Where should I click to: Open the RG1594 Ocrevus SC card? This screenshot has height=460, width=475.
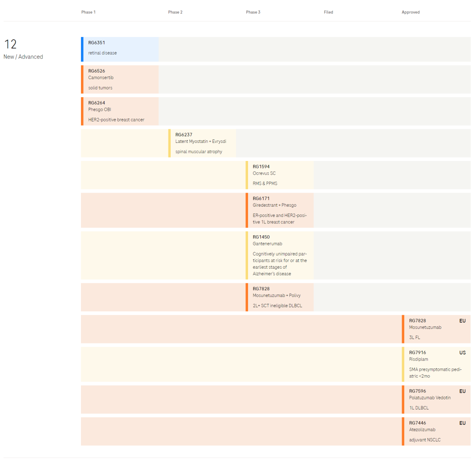coord(280,175)
